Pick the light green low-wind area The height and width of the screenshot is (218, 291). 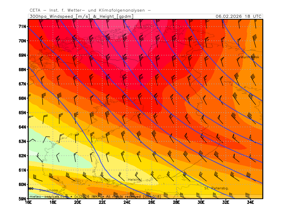(55, 149)
